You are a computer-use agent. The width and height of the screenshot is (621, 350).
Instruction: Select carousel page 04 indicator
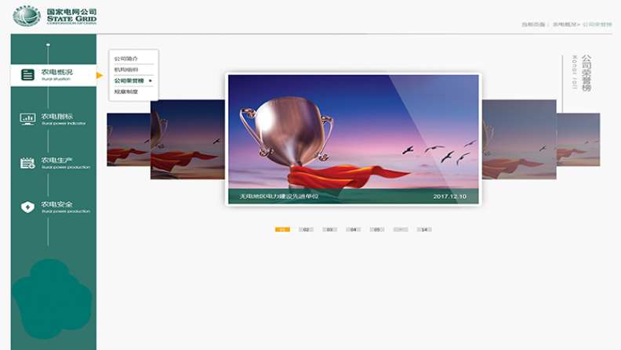click(x=354, y=229)
